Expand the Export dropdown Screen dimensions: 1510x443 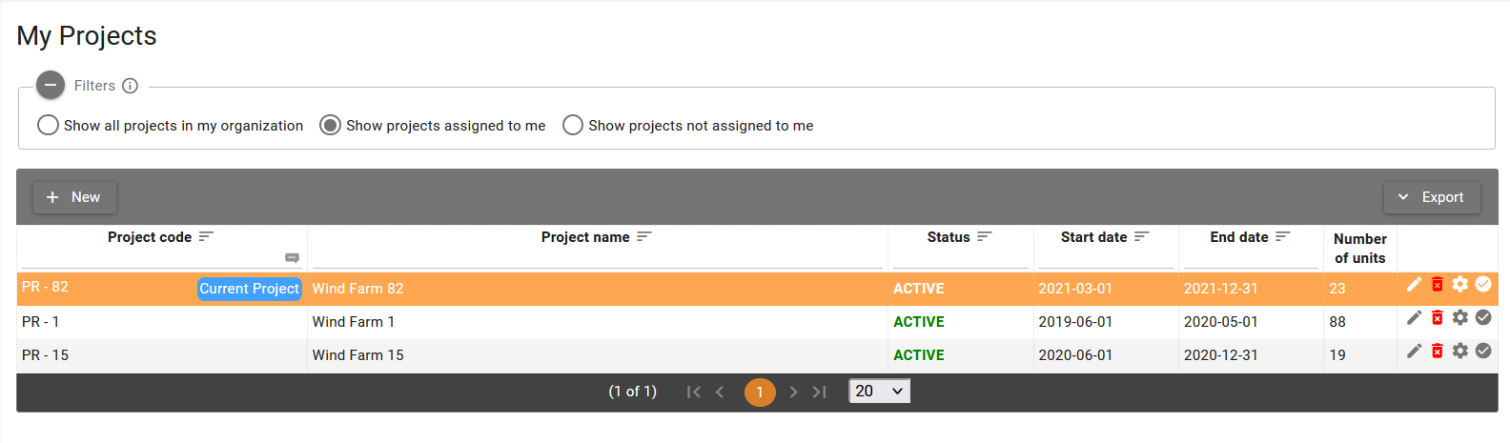(1432, 197)
